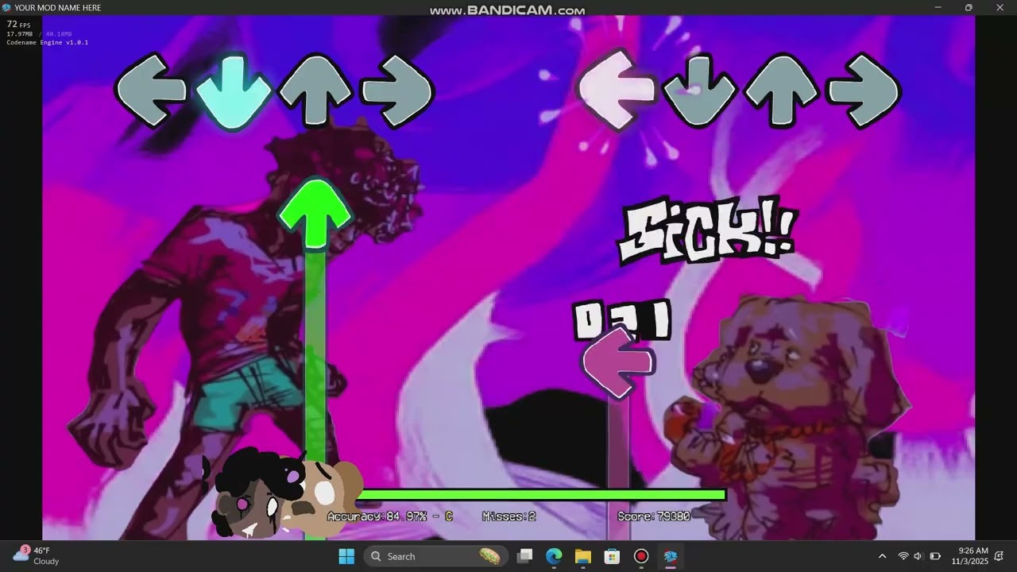Click the window title YOUR MOD NAME HERE
The width and height of the screenshot is (1017, 572).
click(57, 7)
